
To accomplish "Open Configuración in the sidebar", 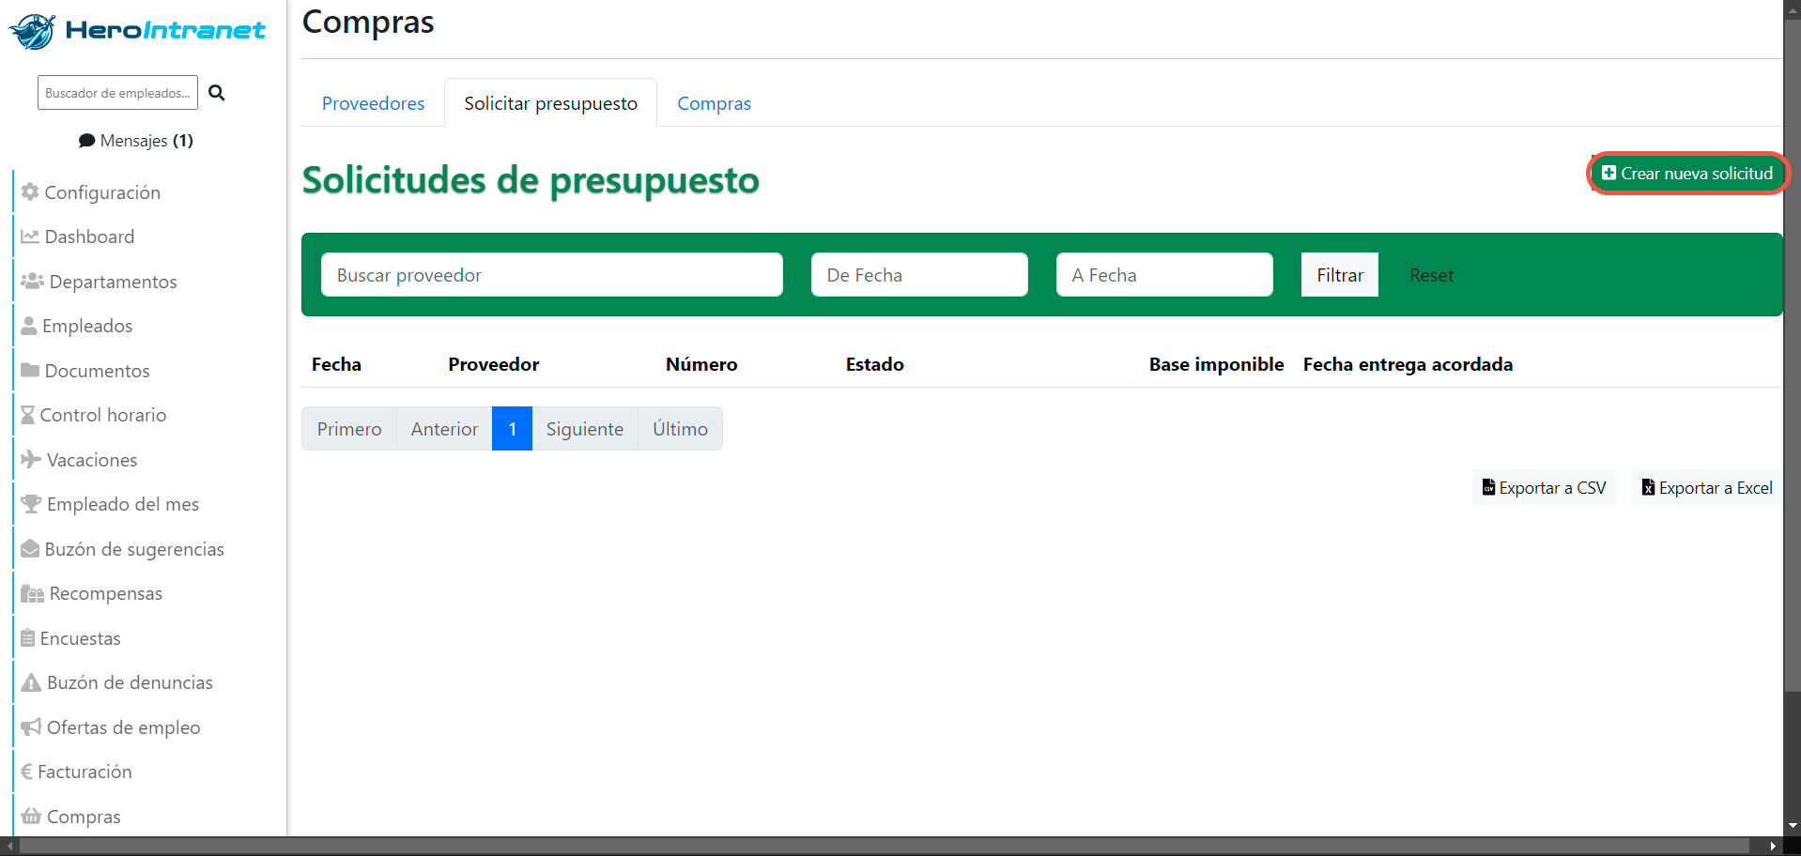I will click(x=102, y=192).
